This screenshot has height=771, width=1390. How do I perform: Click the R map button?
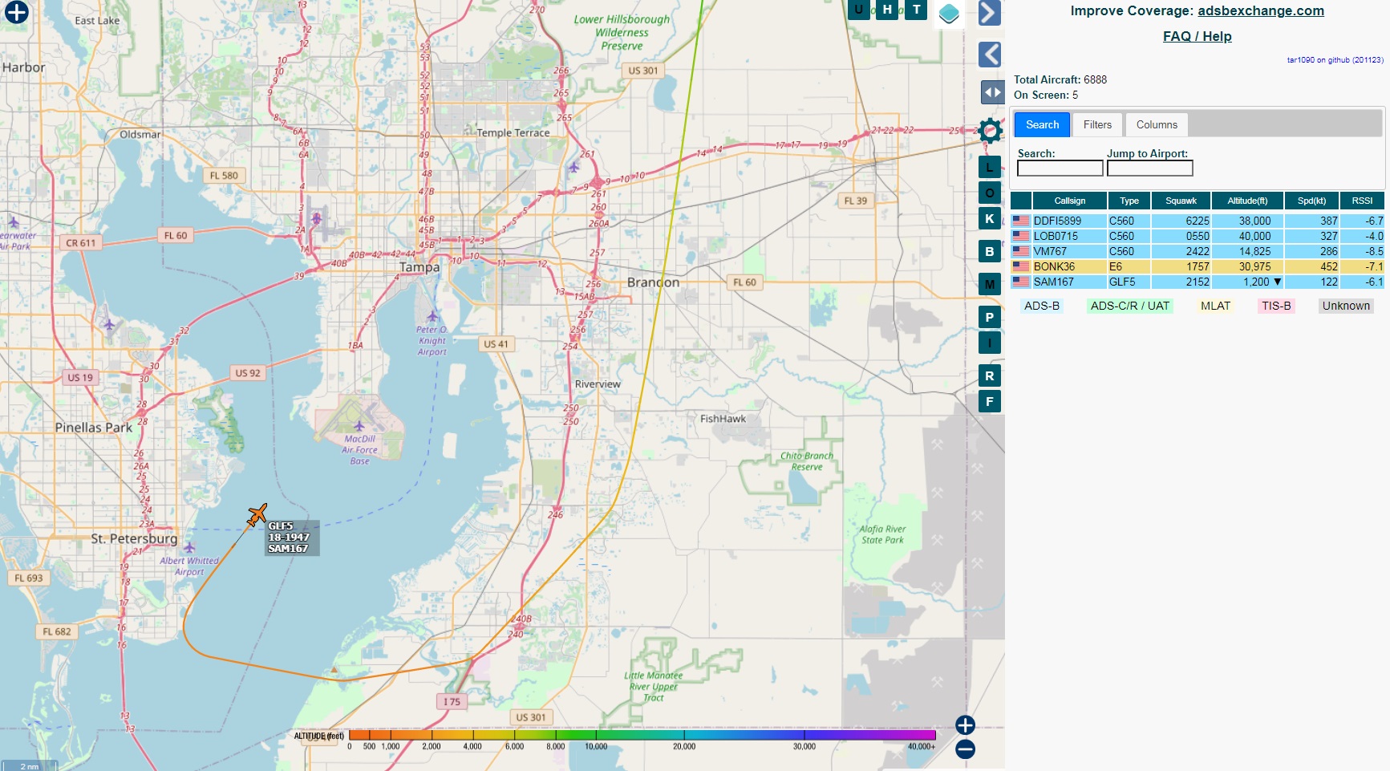pos(990,375)
